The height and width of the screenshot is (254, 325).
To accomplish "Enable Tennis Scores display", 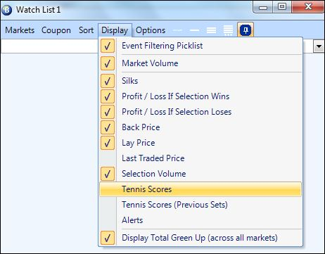I will point(200,189).
